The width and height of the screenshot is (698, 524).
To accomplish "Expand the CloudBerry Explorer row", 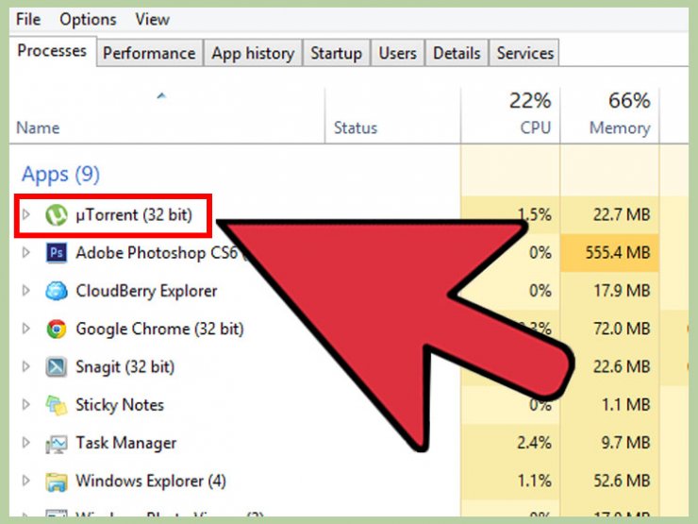I will click(26, 291).
